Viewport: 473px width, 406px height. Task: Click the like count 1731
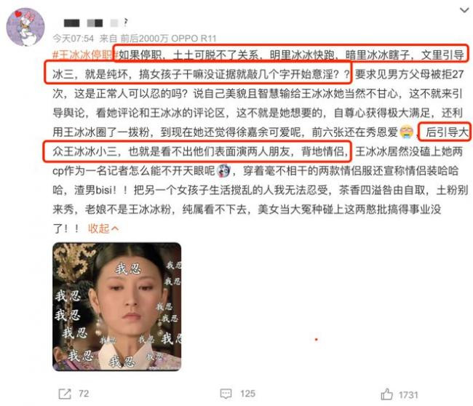pyautogui.click(x=408, y=395)
